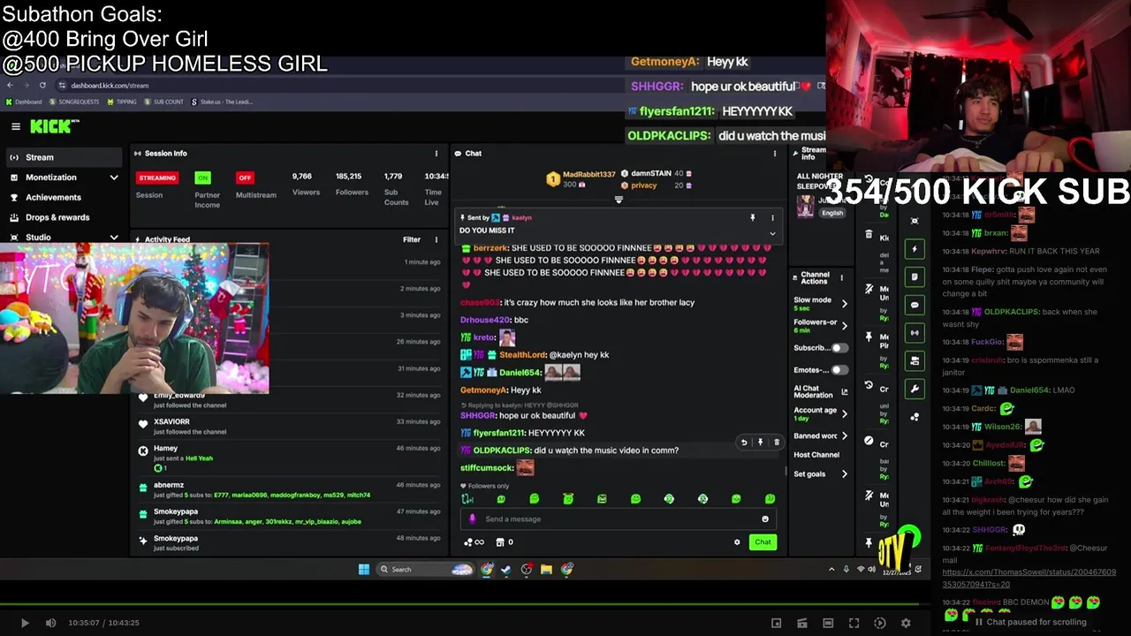Open Slow mode options
This screenshot has width=1131, height=636.
820,303
